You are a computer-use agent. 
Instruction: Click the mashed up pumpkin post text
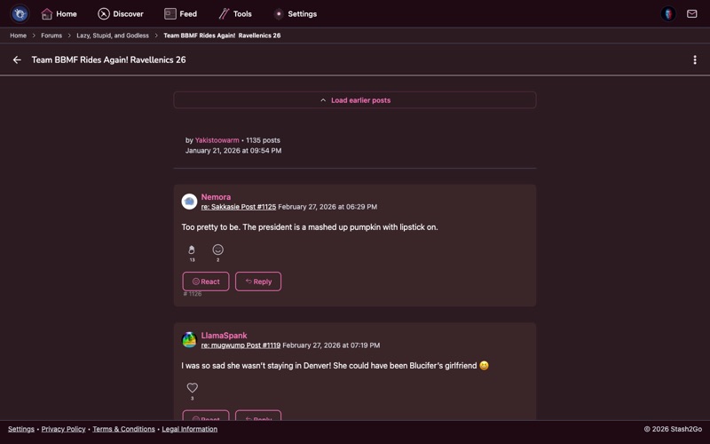pos(310,227)
